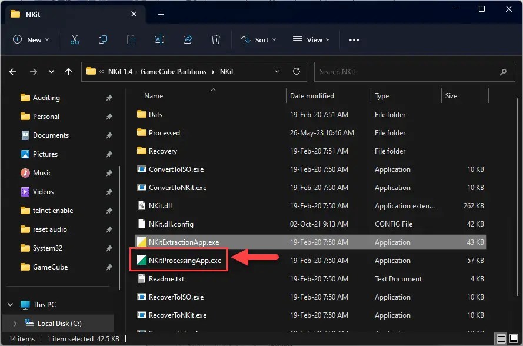Click the Copy icon in toolbar
Screen dimensions: 523x346
tap(103, 39)
